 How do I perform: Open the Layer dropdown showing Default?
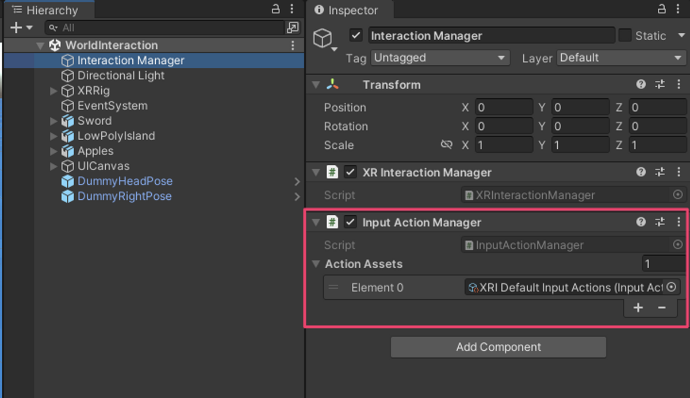click(620, 58)
